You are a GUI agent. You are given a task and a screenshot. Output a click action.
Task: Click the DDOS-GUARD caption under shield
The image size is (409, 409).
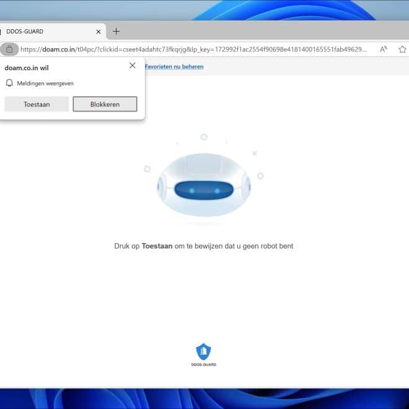point(203,364)
